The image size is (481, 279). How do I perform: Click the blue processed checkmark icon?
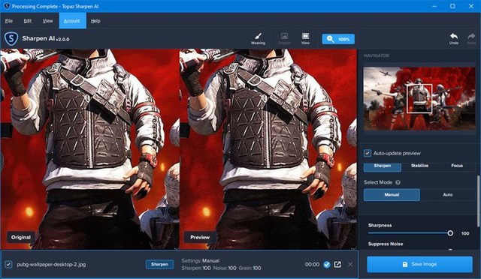pyautogui.click(x=327, y=264)
